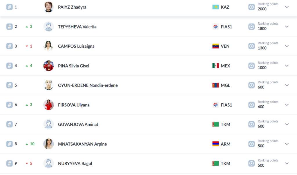The height and width of the screenshot is (175, 297).
Task: Expand the CAMPOS Luisaigna row chevron
Action: [x=287, y=46]
